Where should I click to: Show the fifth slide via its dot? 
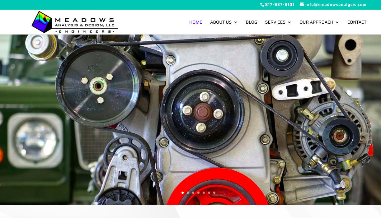(204, 193)
